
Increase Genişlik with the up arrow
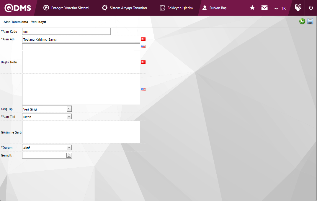click(69, 154)
